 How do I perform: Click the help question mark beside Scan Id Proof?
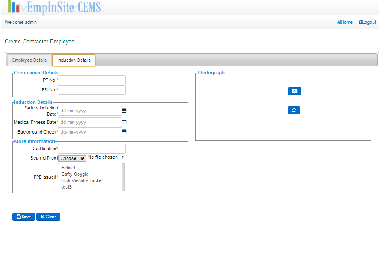point(122,158)
